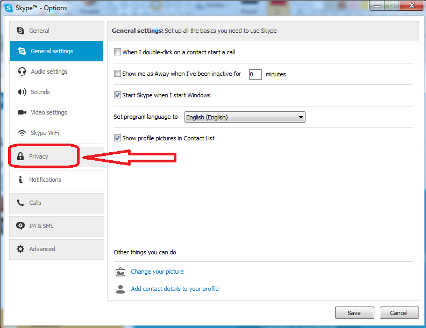Open Sounds settings
The height and width of the screenshot is (328, 426).
click(57, 92)
